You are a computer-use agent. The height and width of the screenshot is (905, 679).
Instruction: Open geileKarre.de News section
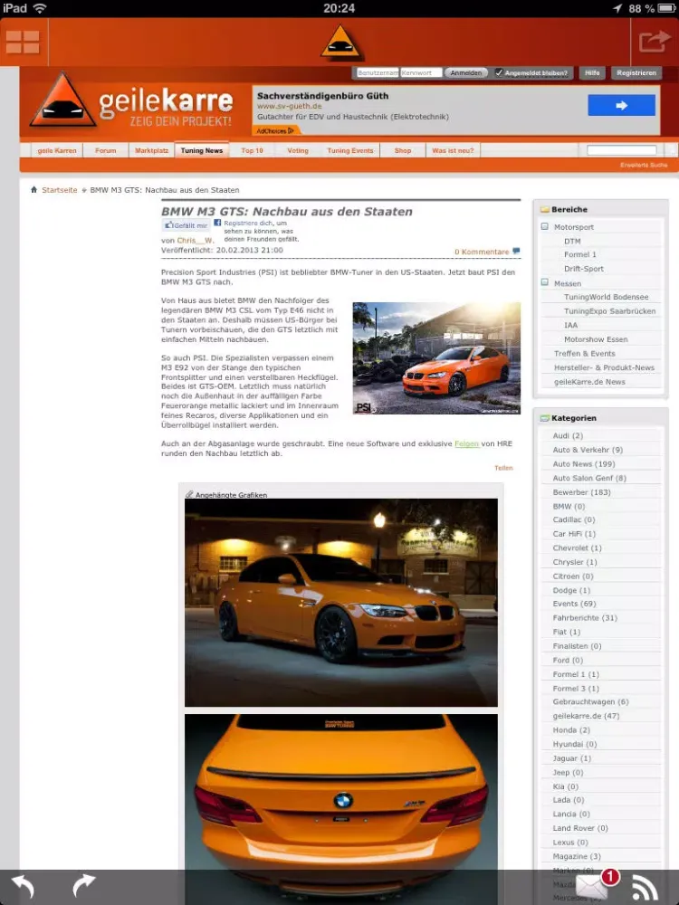[589, 382]
